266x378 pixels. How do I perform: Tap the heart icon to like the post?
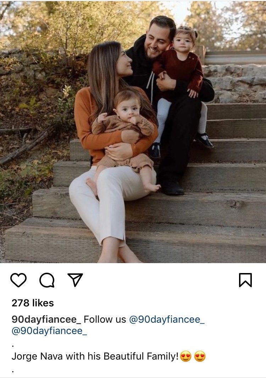pyautogui.click(x=18, y=280)
